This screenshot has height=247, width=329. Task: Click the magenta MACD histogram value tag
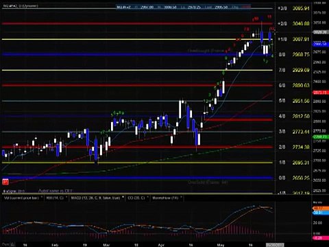tap(320, 238)
